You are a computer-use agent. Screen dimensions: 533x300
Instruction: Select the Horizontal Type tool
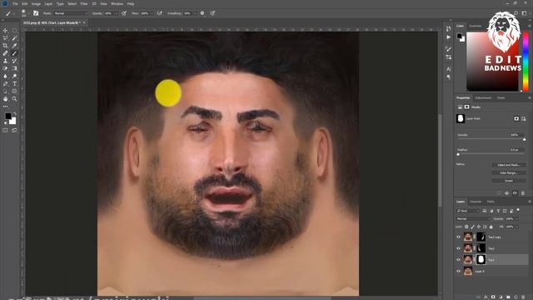(14, 83)
